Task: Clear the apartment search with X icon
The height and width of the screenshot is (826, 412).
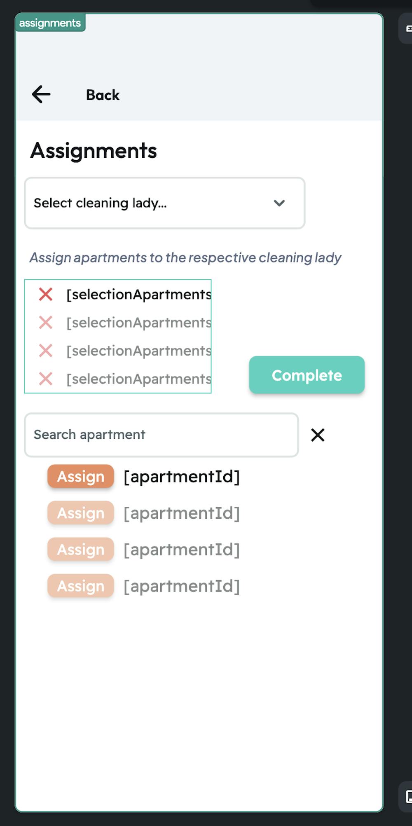Action: coord(318,435)
